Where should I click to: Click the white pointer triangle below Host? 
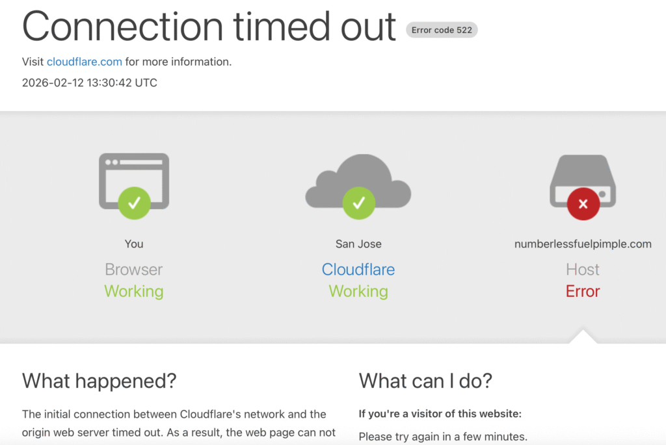click(583, 336)
